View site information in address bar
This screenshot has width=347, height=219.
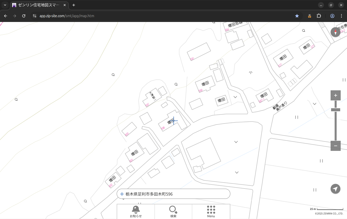click(35, 16)
